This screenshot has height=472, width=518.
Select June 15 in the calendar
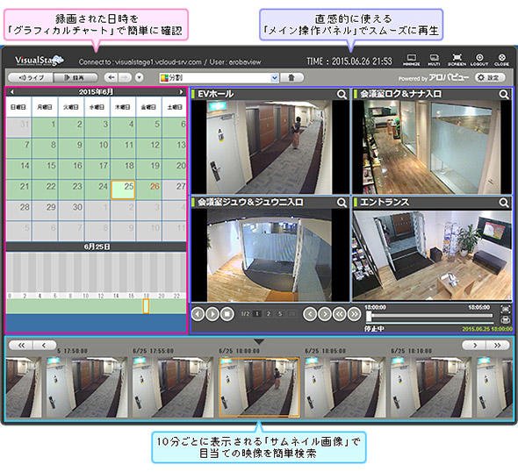45,169
